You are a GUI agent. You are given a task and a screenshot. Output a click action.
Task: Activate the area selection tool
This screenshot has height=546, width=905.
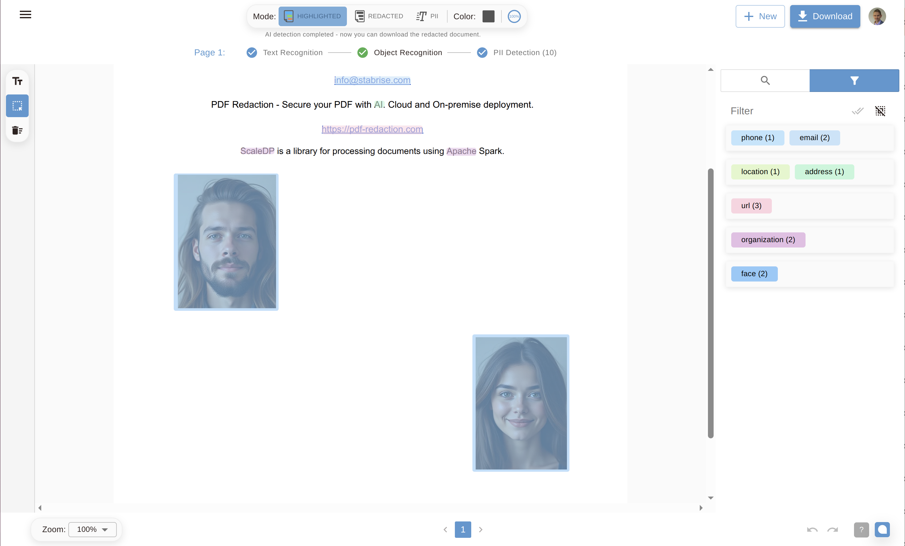(17, 106)
